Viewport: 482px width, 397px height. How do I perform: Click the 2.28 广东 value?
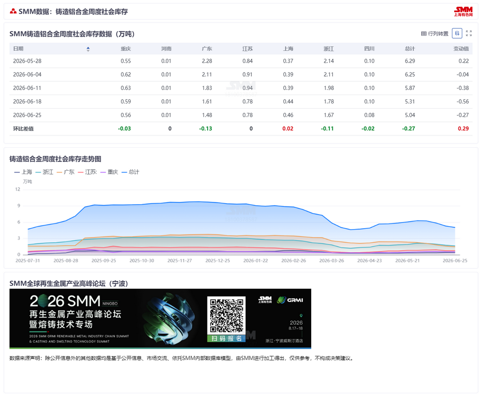coord(207,61)
